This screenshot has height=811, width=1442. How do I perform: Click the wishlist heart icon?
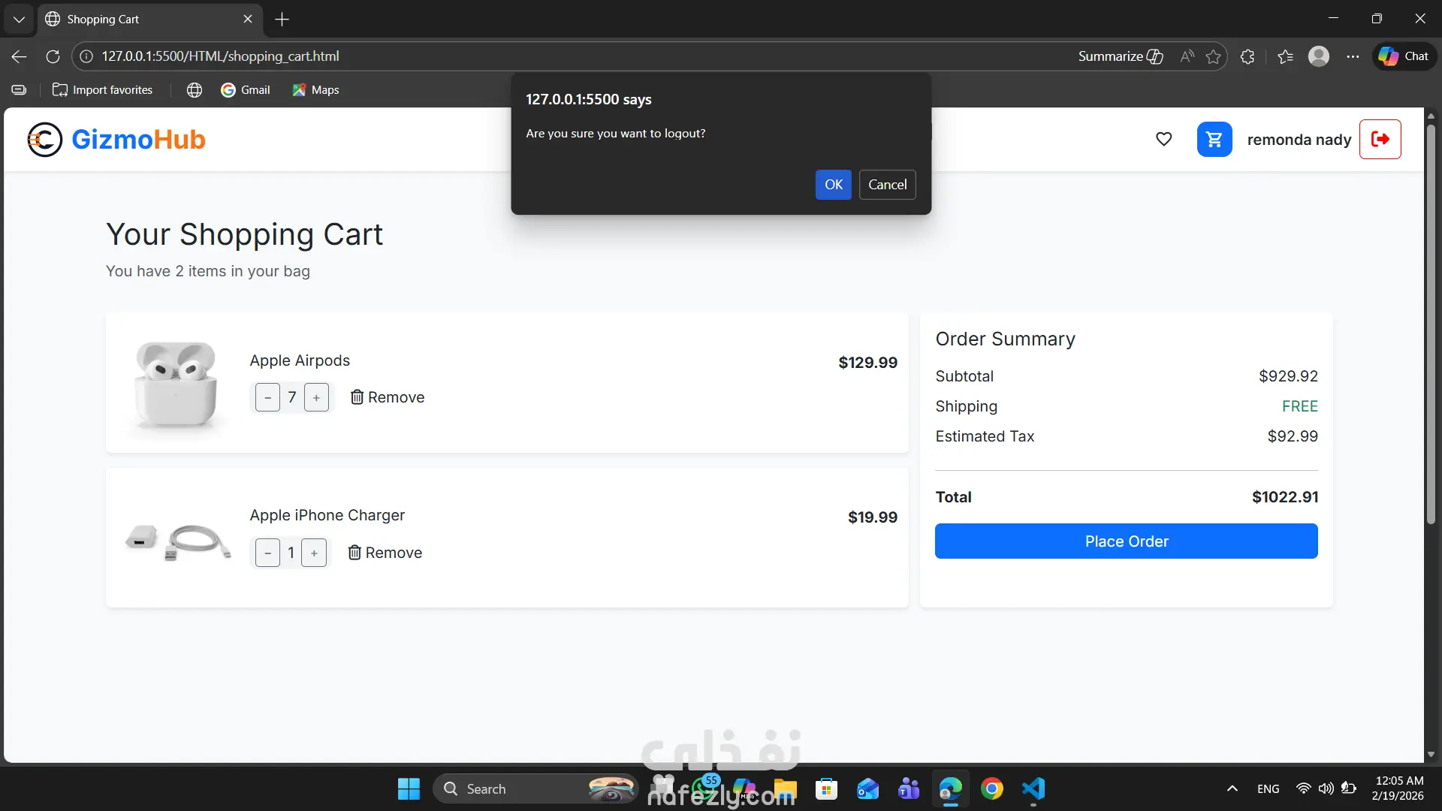coord(1163,139)
